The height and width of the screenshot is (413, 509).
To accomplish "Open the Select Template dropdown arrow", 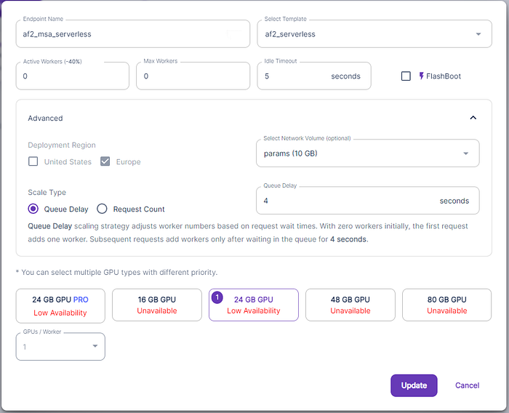I will click(x=478, y=34).
